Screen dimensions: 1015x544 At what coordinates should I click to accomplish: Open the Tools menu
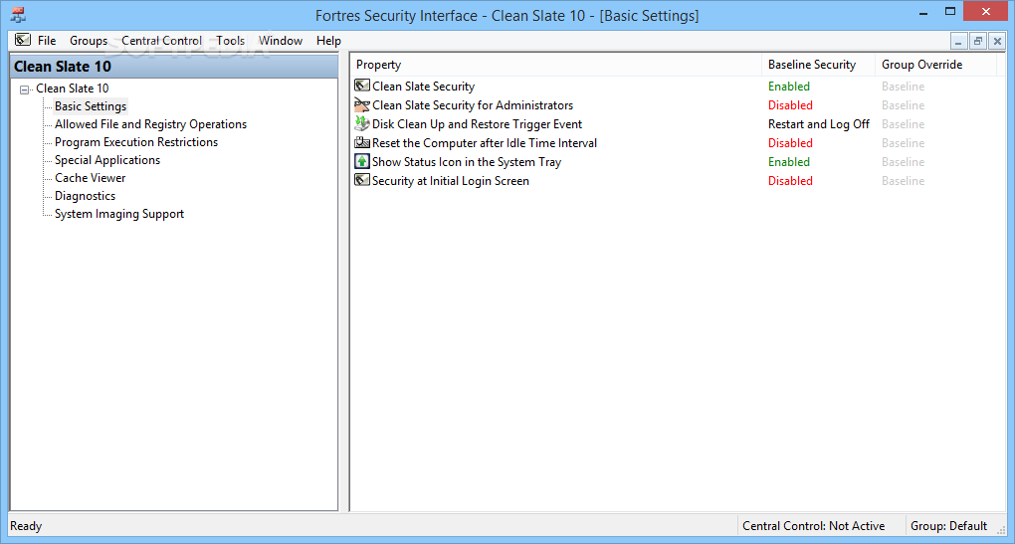pyautogui.click(x=231, y=40)
